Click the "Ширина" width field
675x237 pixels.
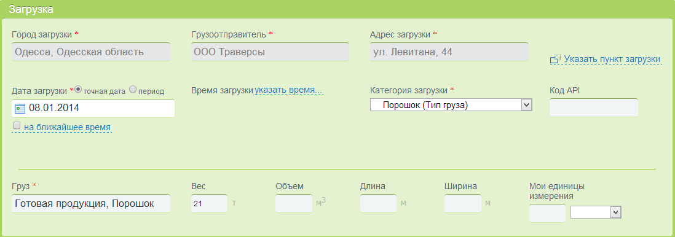[463, 203]
